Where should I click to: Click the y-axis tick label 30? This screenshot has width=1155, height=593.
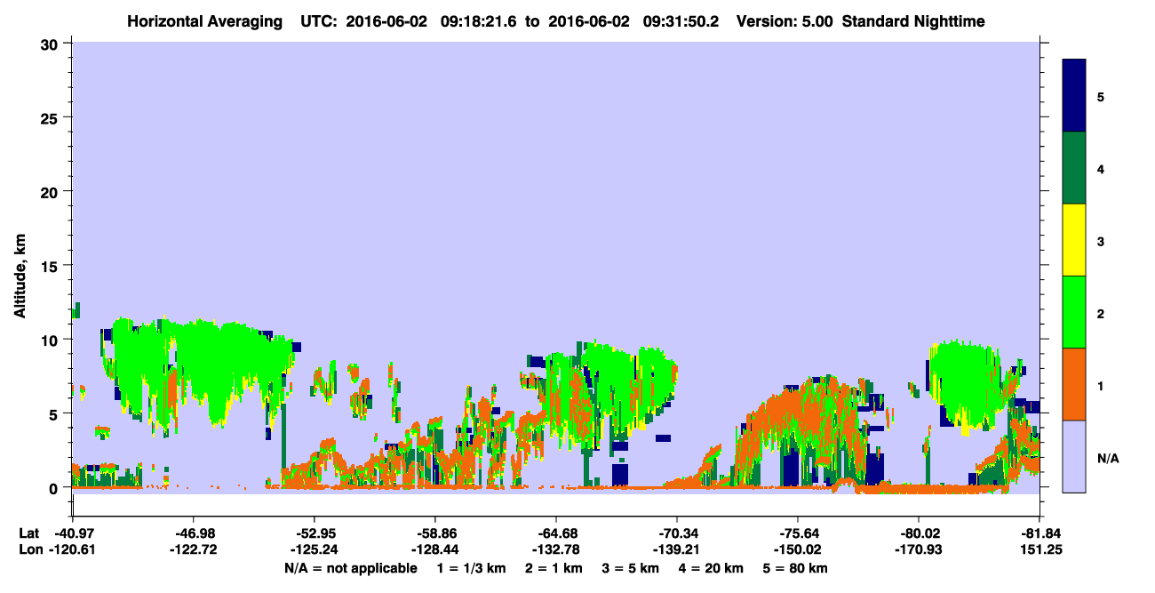(51, 44)
